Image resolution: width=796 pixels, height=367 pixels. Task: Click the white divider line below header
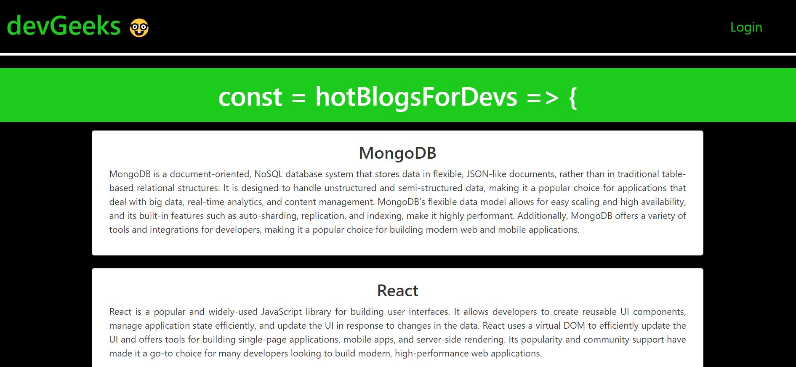pyautogui.click(x=398, y=54)
